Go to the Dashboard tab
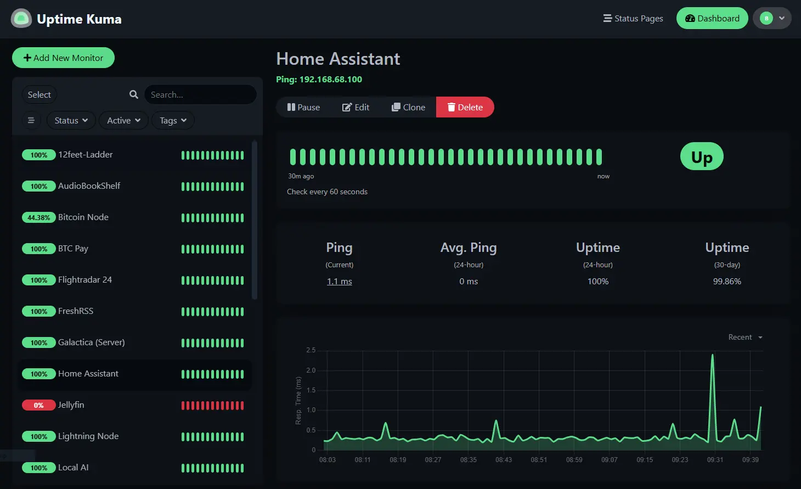The width and height of the screenshot is (801, 489). (712, 18)
